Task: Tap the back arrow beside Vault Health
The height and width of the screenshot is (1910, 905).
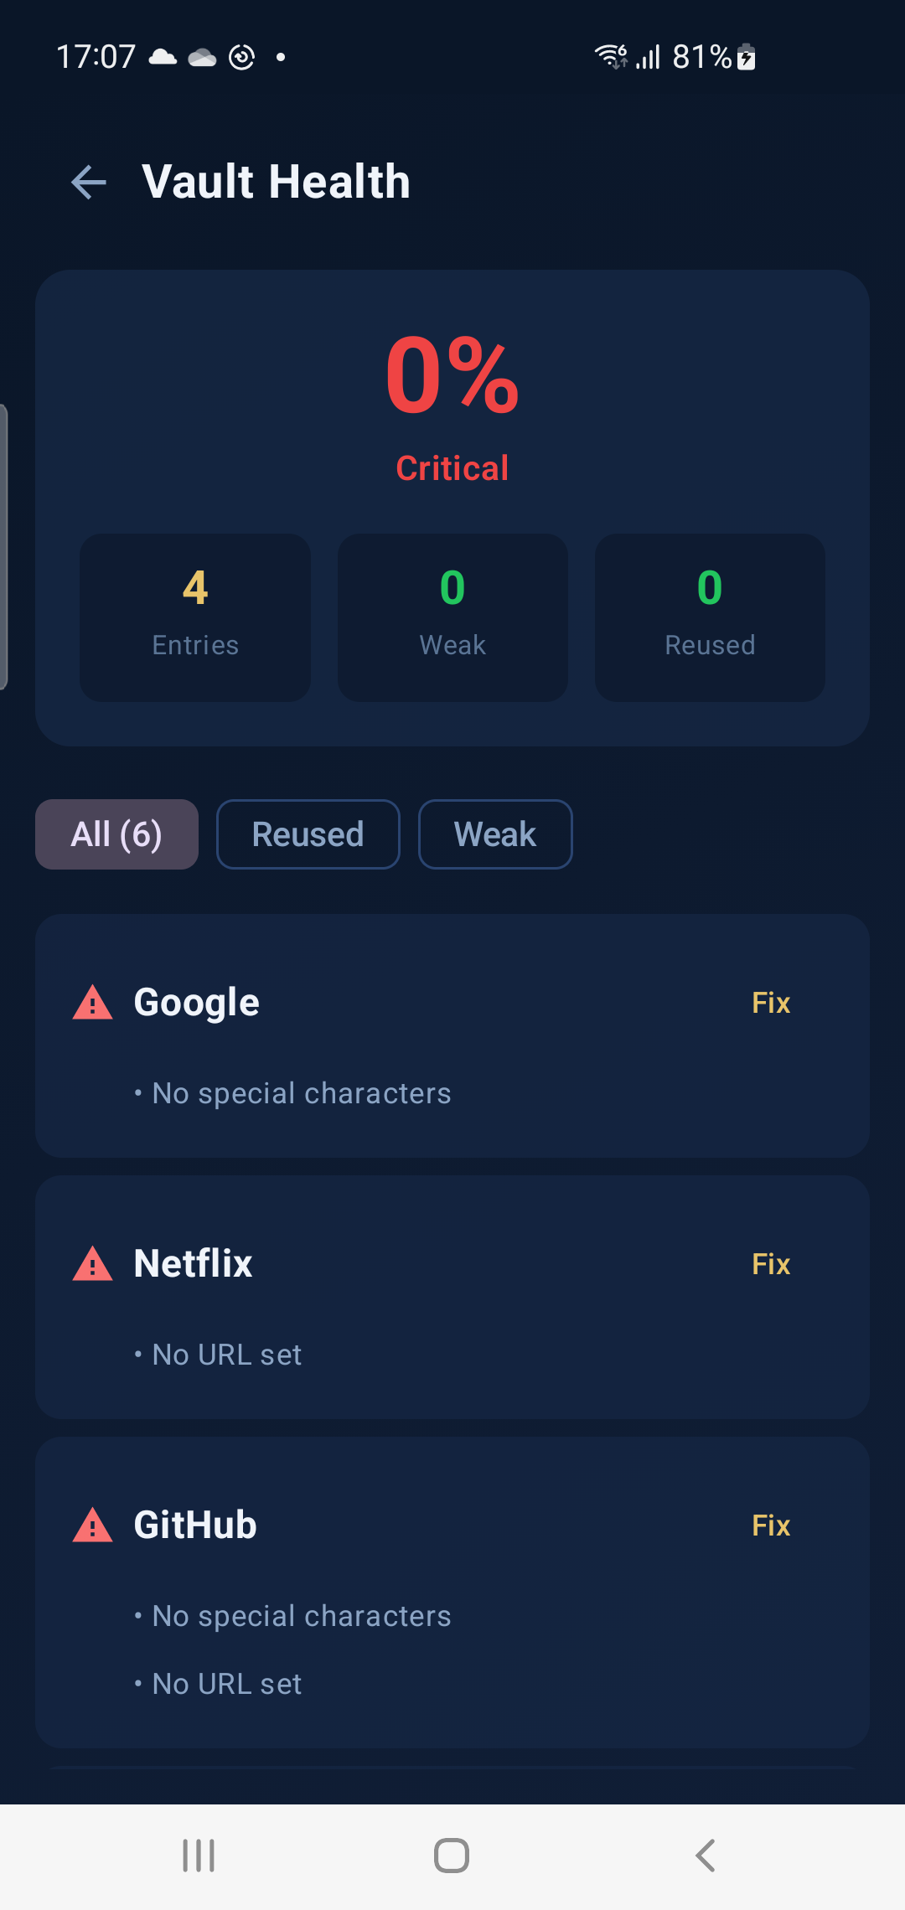Action: pos(89,182)
